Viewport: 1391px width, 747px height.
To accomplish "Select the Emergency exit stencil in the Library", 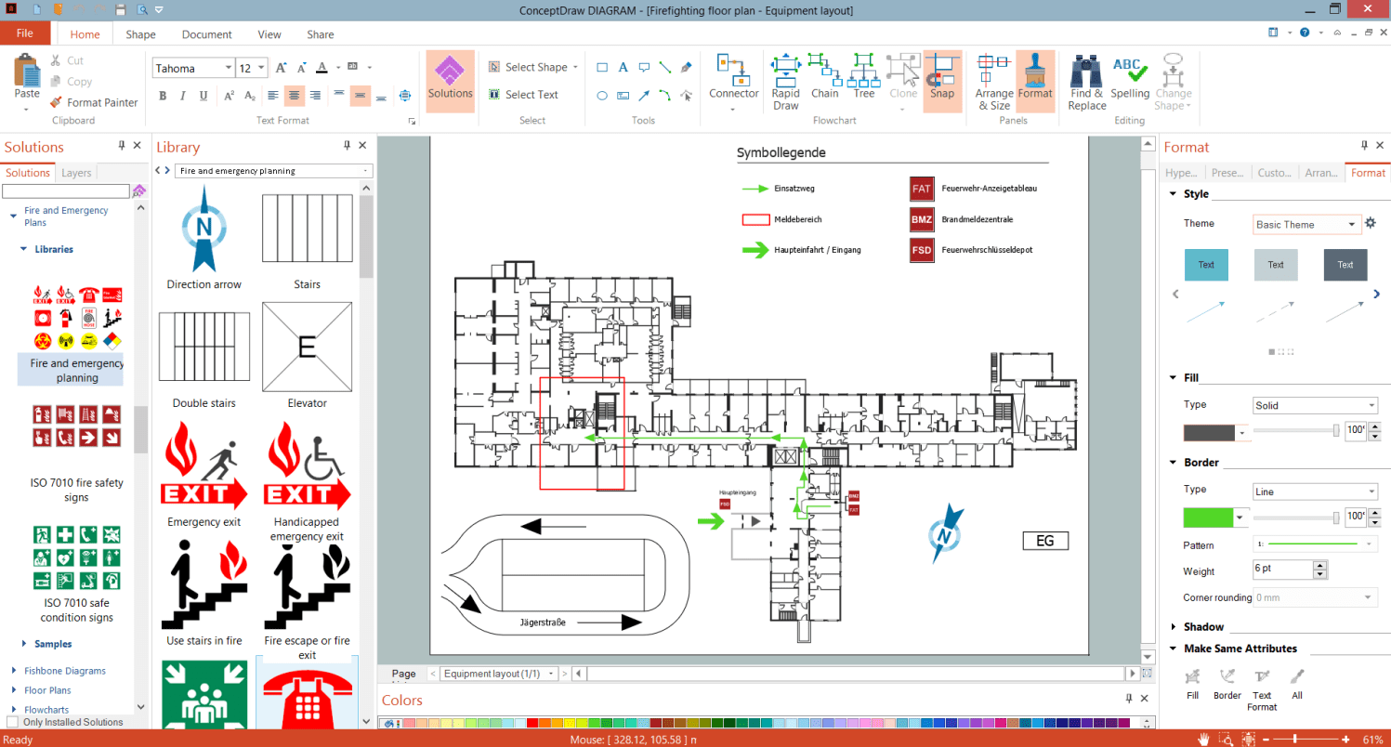I will (203, 465).
